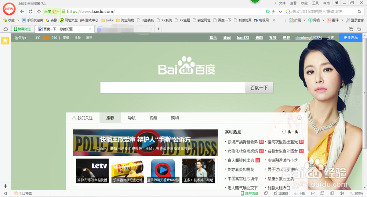This screenshot has width=367, height=197.
Task: Click the 今日特卖 gift icon
Action: coord(16,193)
